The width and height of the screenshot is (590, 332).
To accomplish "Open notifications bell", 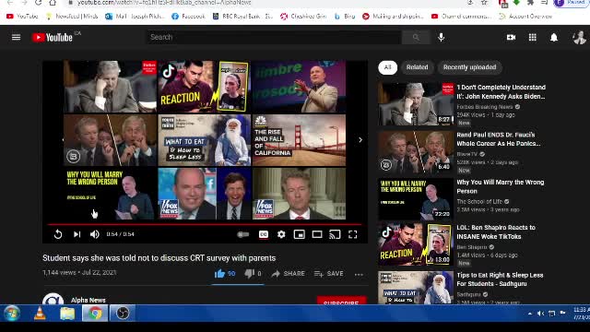I will point(554,37).
